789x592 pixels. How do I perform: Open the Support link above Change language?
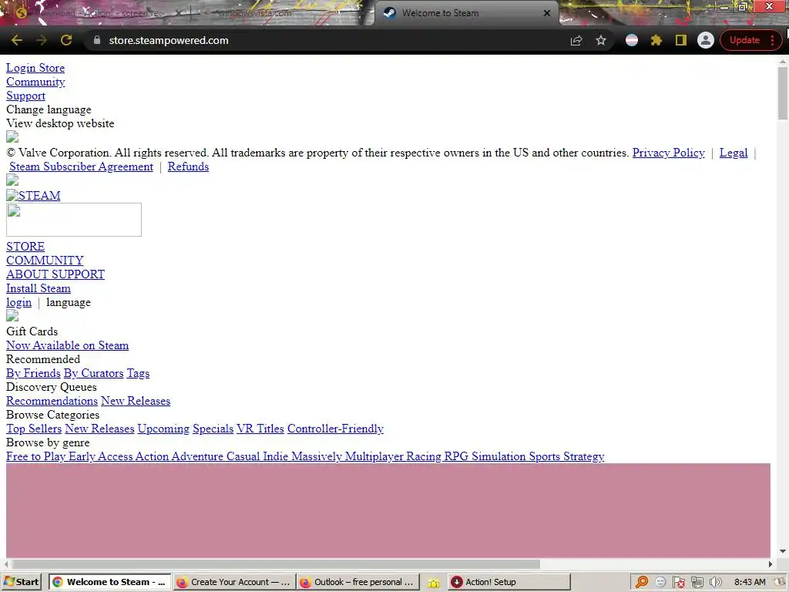tap(25, 96)
